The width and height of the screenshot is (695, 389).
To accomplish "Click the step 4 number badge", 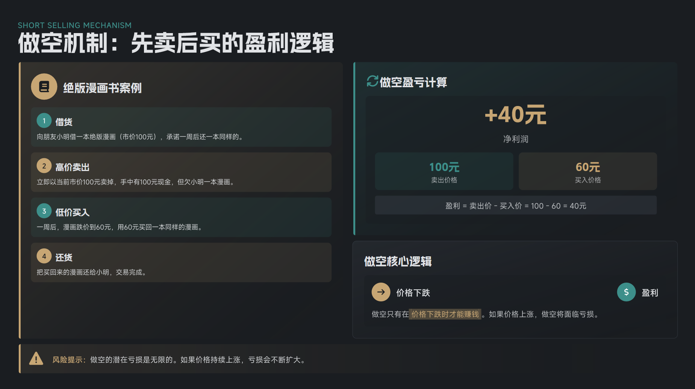I will click(x=44, y=256).
